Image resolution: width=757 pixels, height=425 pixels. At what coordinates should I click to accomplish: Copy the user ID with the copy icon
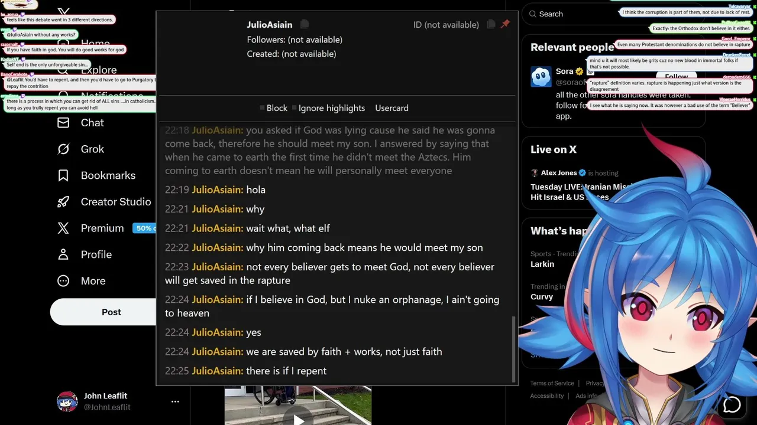pyautogui.click(x=490, y=24)
